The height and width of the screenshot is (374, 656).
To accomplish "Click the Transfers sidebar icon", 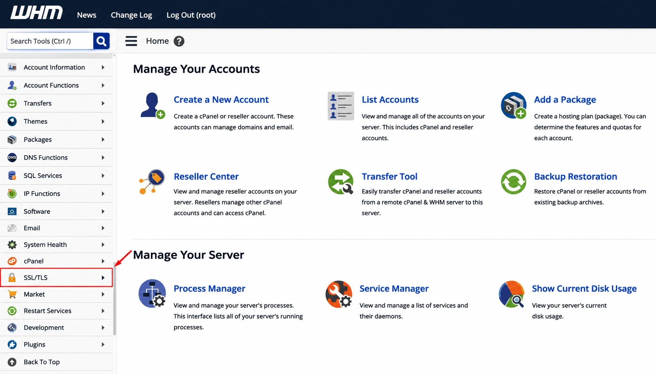I will 12,103.
